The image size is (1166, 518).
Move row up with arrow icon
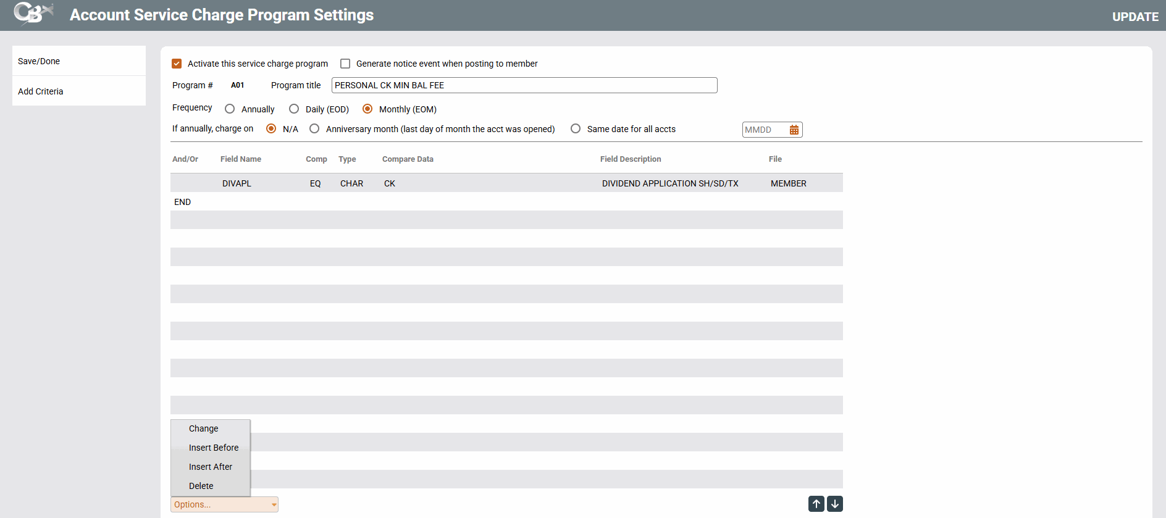(816, 504)
